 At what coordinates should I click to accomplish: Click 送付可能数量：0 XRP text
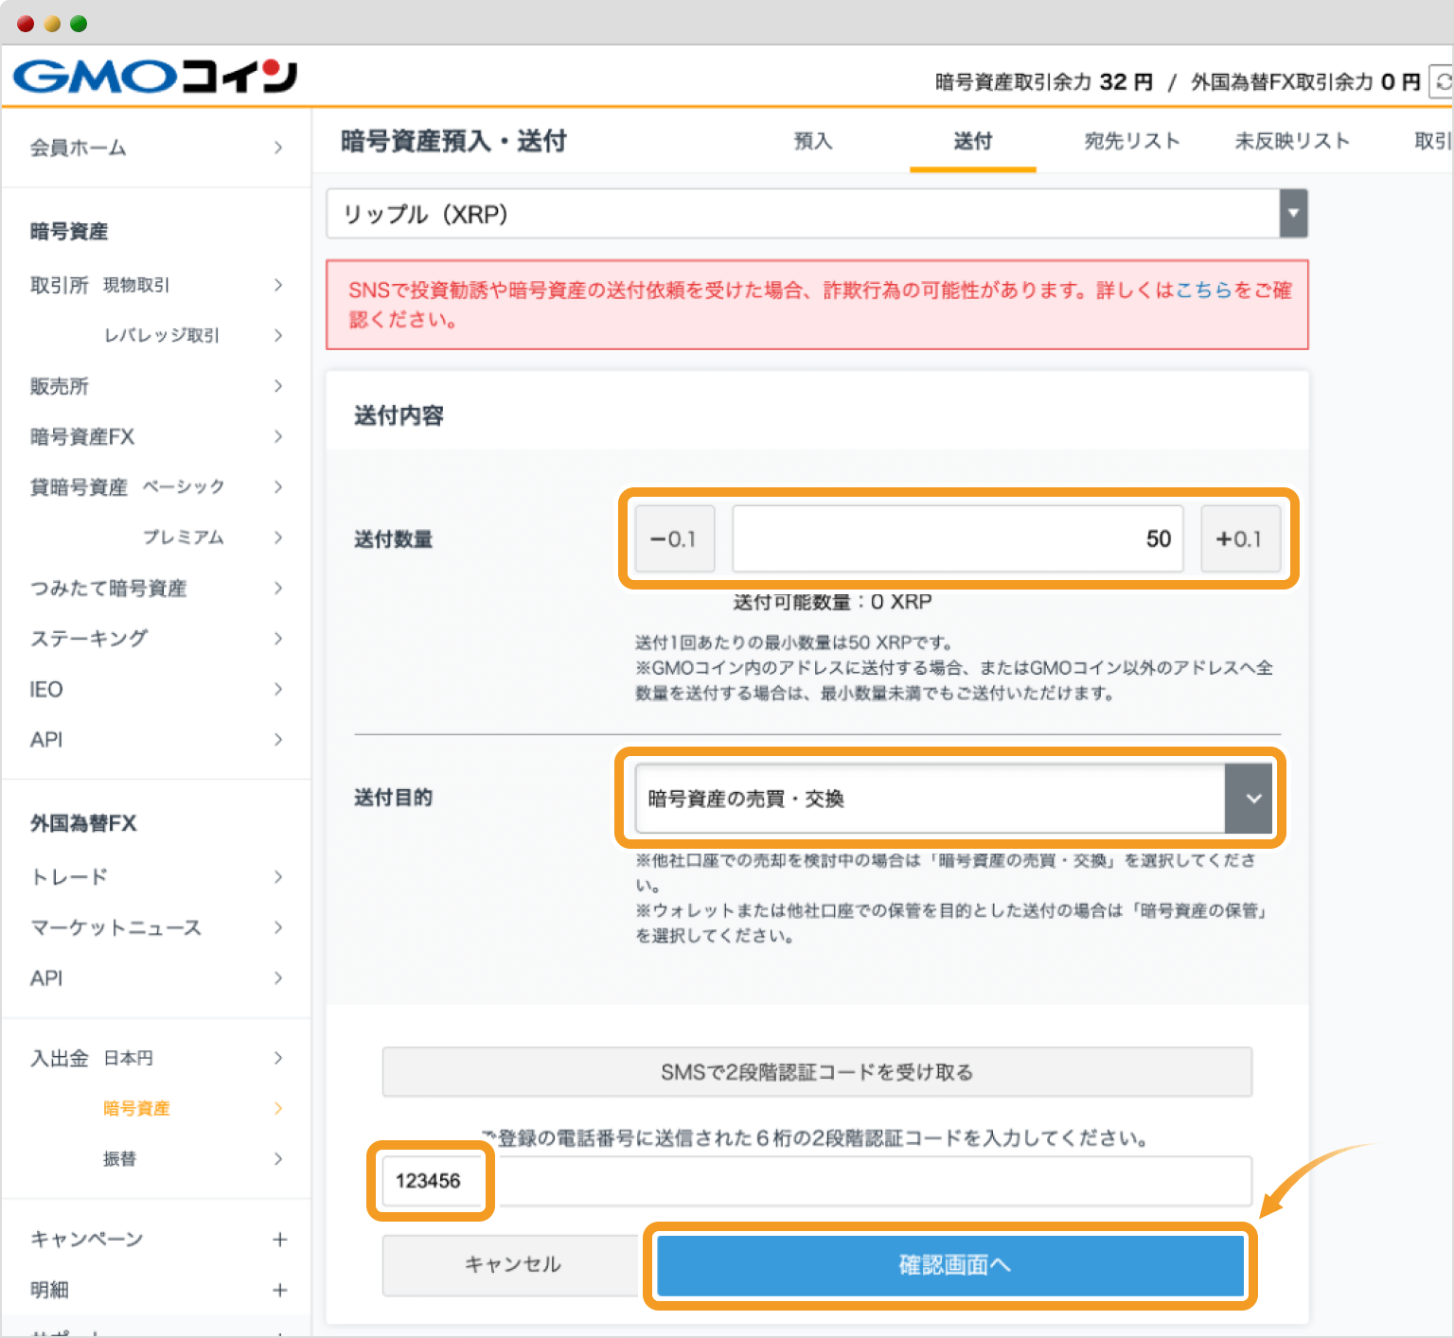point(832,602)
